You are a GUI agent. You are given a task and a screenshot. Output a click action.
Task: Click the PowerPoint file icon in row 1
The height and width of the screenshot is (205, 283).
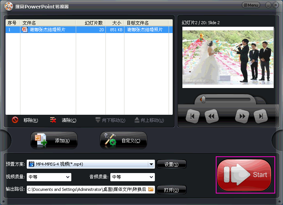tap(25, 30)
